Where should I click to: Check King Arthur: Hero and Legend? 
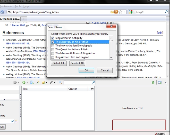click(x=53, y=57)
